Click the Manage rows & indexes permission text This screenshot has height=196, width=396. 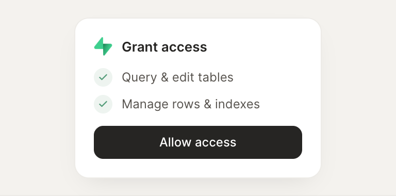pyautogui.click(x=191, y=104)
